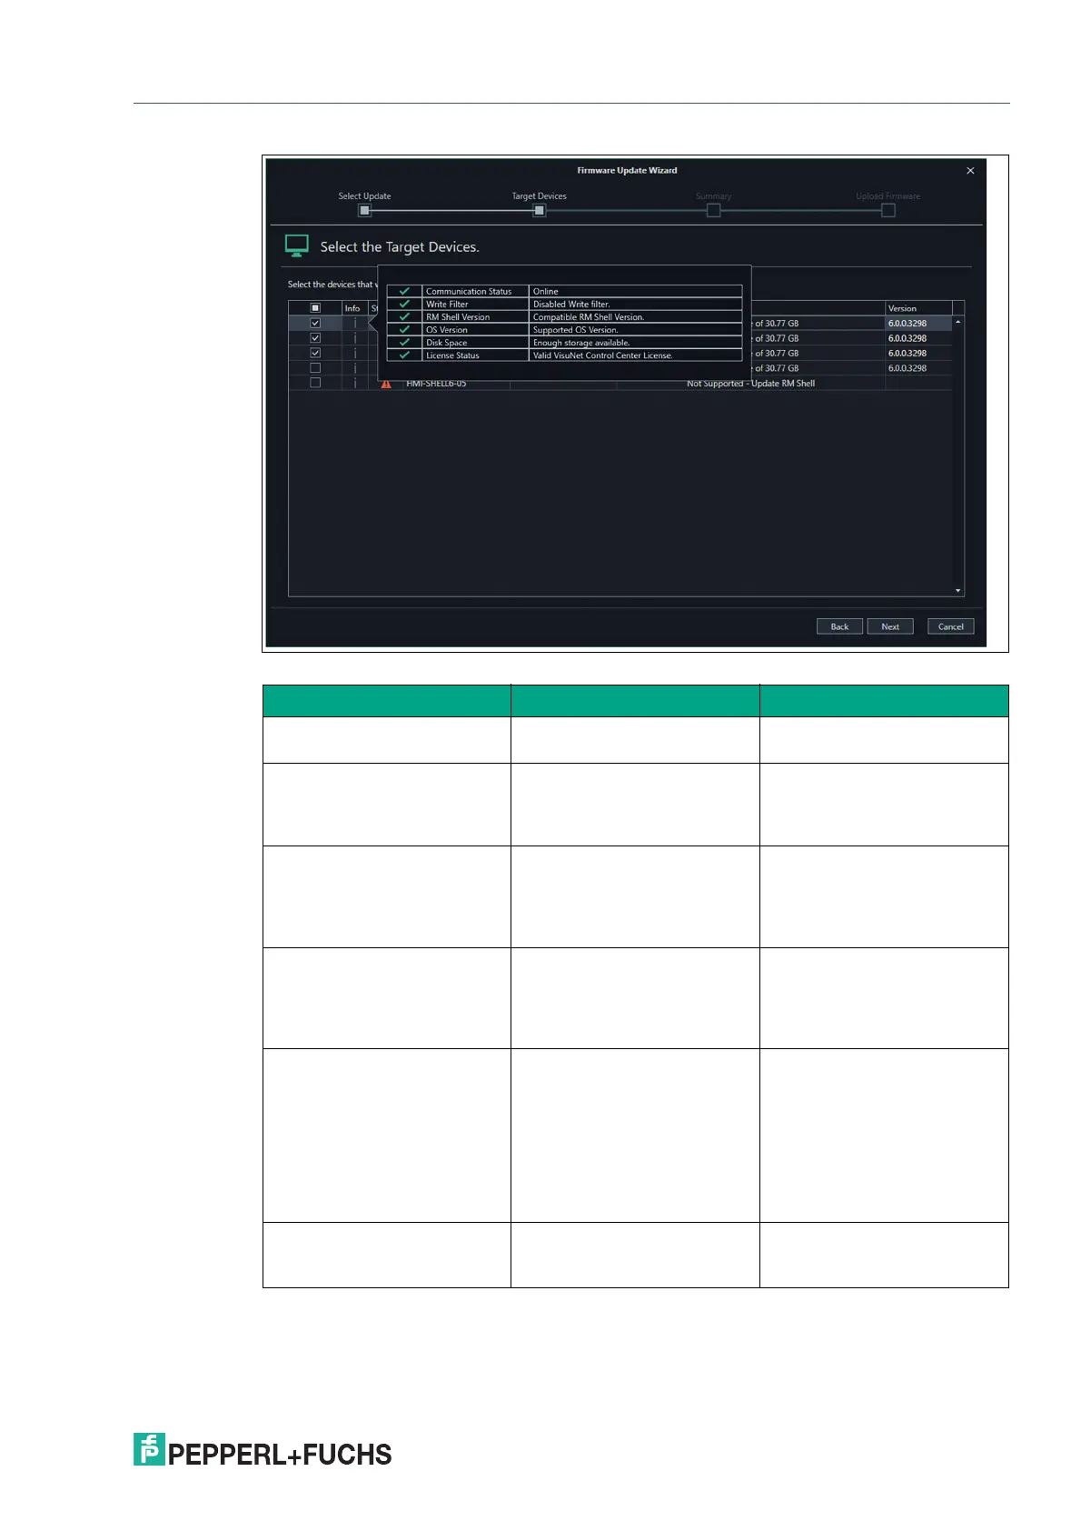Tick the unchecked box in the 30.77 GB row
Screen dimensions: 1081x1531
[315, 368]
